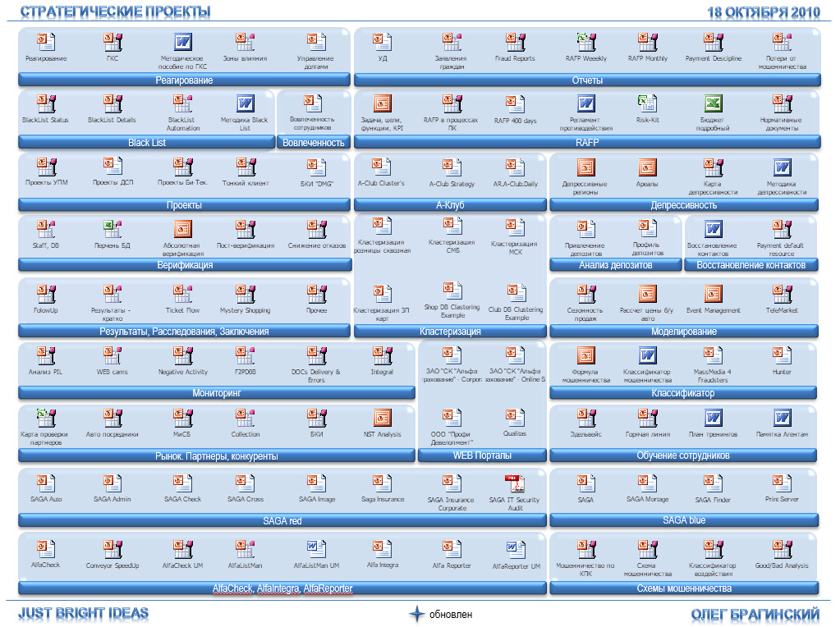
Task: Select the Mystery Shopping icon
Action: pos(246,294)
